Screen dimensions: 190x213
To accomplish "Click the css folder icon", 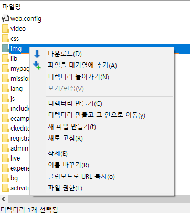I will point(5,38).
